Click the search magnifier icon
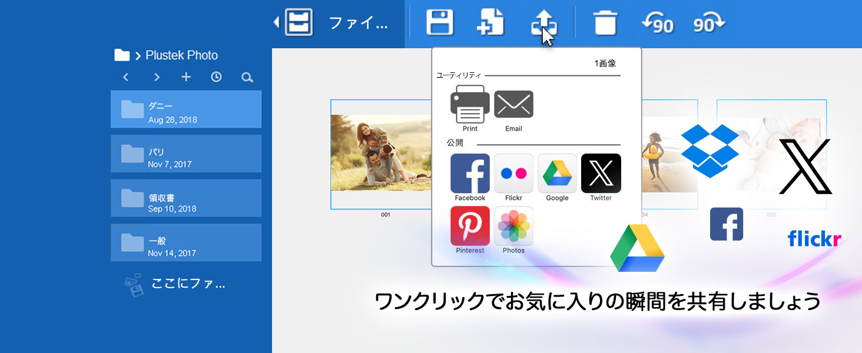862x353 pixels. 247,77
